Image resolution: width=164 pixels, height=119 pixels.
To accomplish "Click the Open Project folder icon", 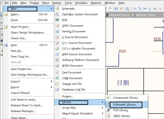I will (x=6, y=27).
